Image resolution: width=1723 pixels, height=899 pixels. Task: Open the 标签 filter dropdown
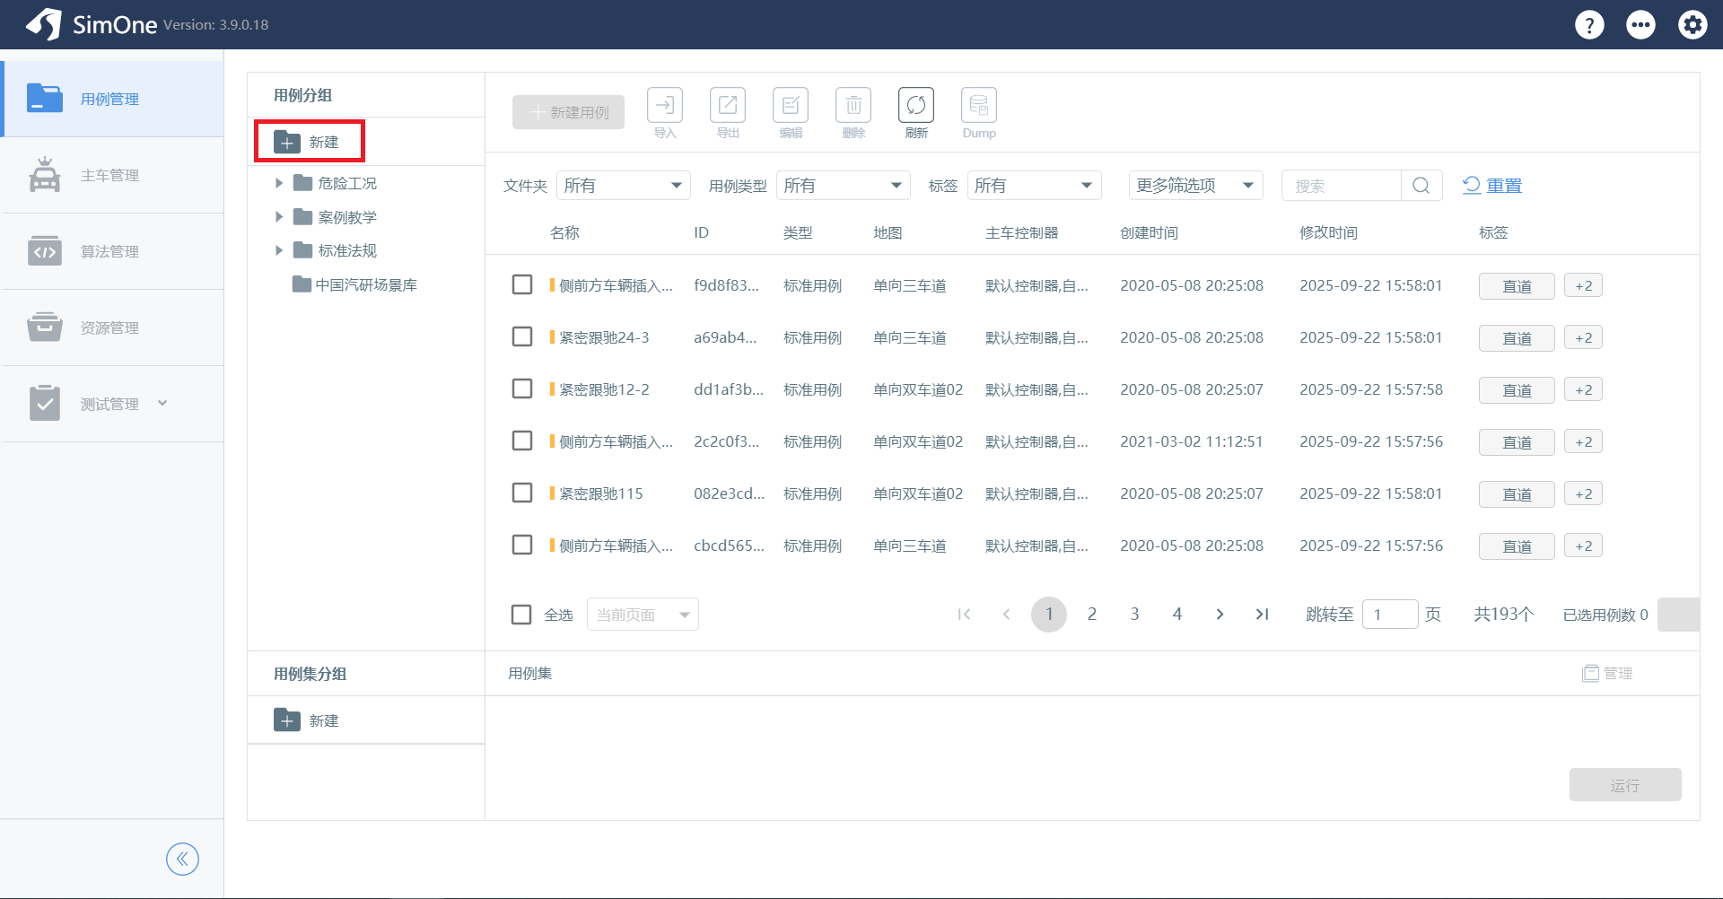[x=1035, y=186]
